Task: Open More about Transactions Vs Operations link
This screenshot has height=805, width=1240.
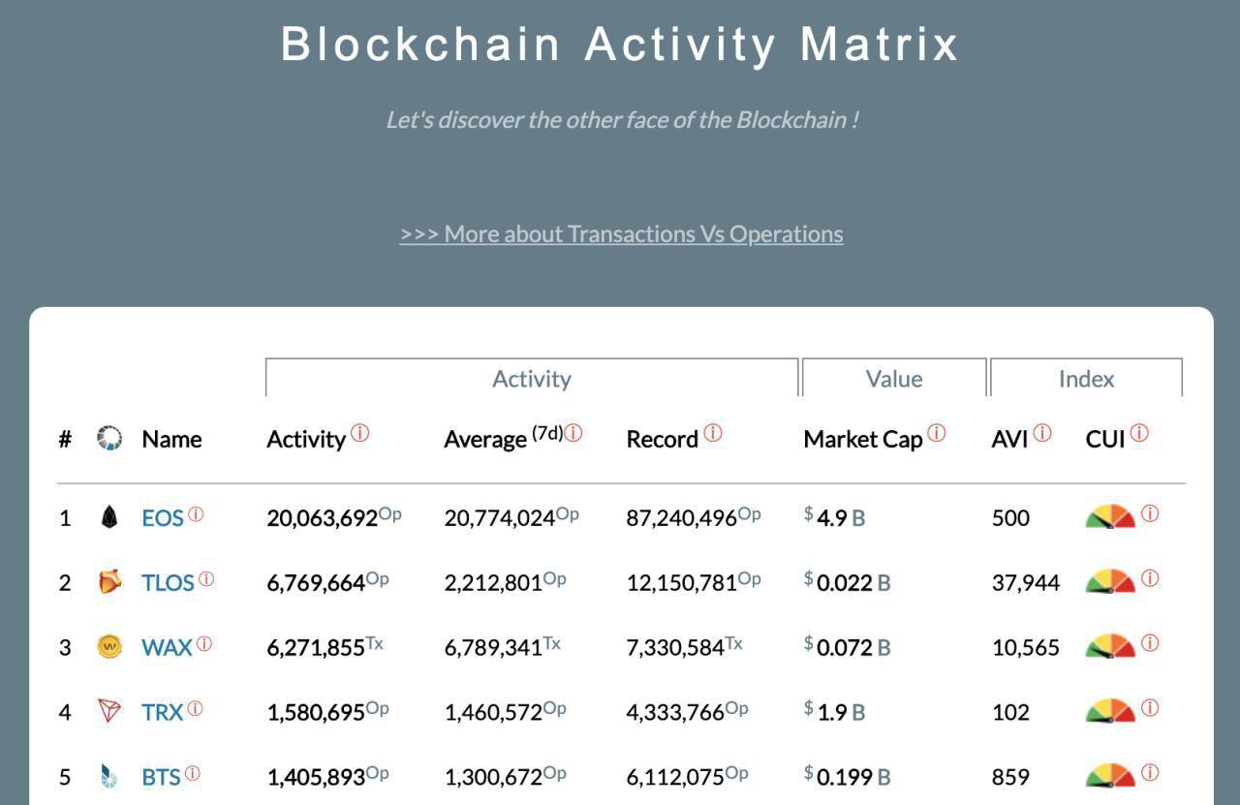Action: click(621, 233)
